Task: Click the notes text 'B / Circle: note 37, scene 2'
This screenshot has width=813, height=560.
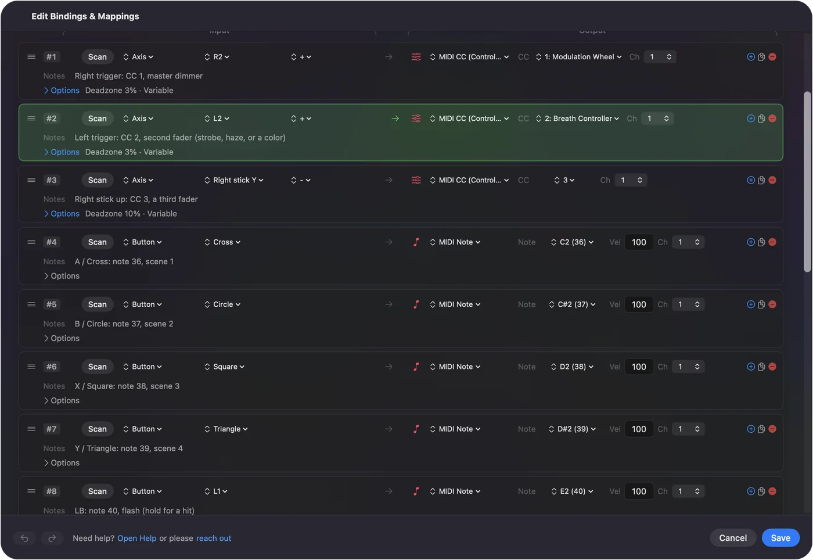Action: tap(124, 324)
